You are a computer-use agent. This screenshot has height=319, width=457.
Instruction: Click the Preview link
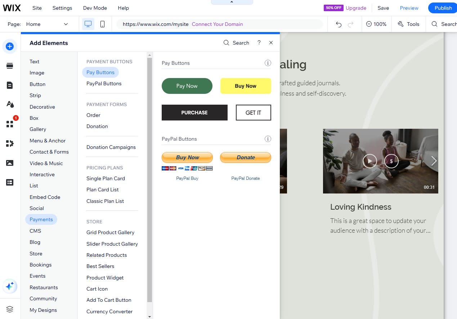point(409,8)
